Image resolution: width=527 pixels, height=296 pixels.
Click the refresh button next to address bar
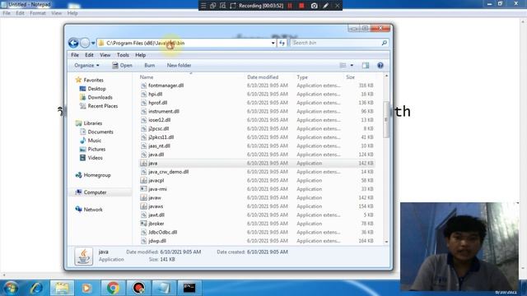(x=282, y=43)
